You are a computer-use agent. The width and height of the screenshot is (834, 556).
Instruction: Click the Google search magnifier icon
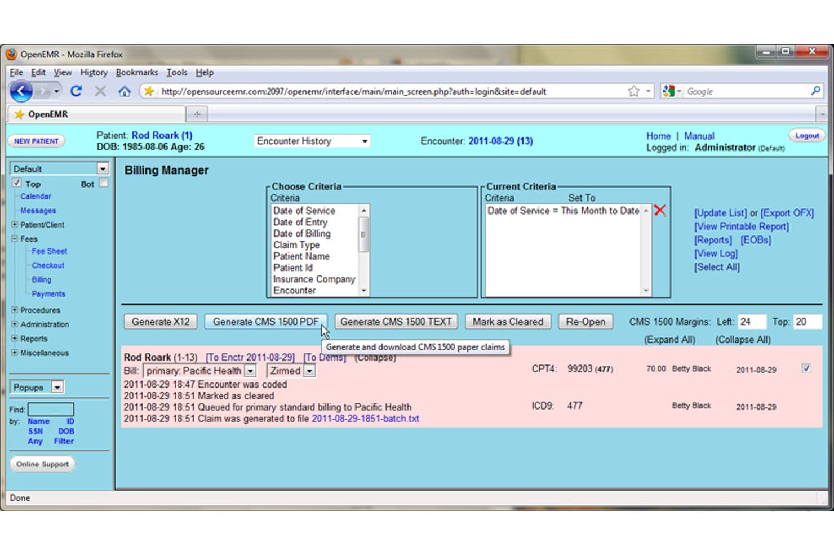coord(815,91)
